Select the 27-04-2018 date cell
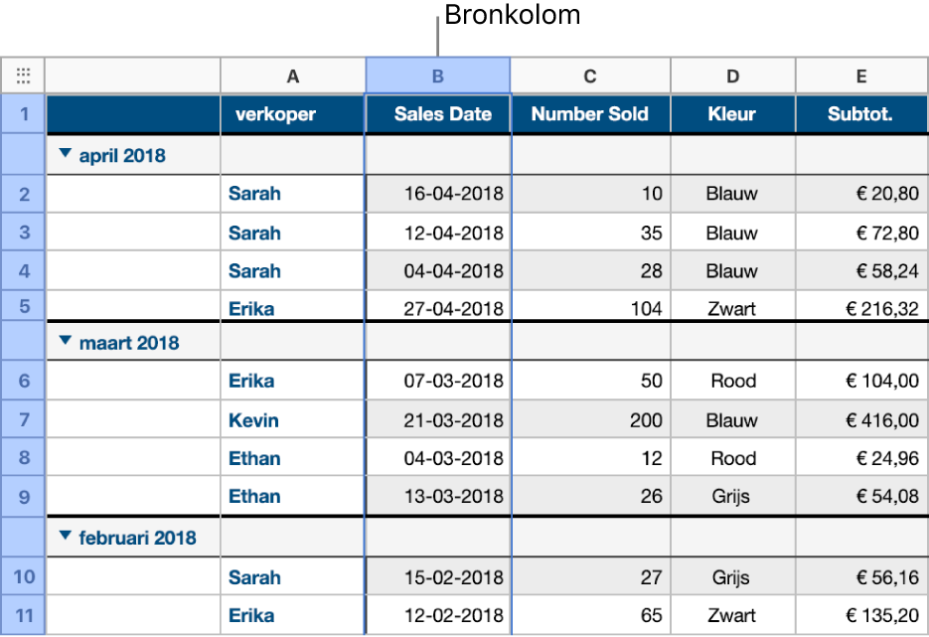 pos(437,308)
